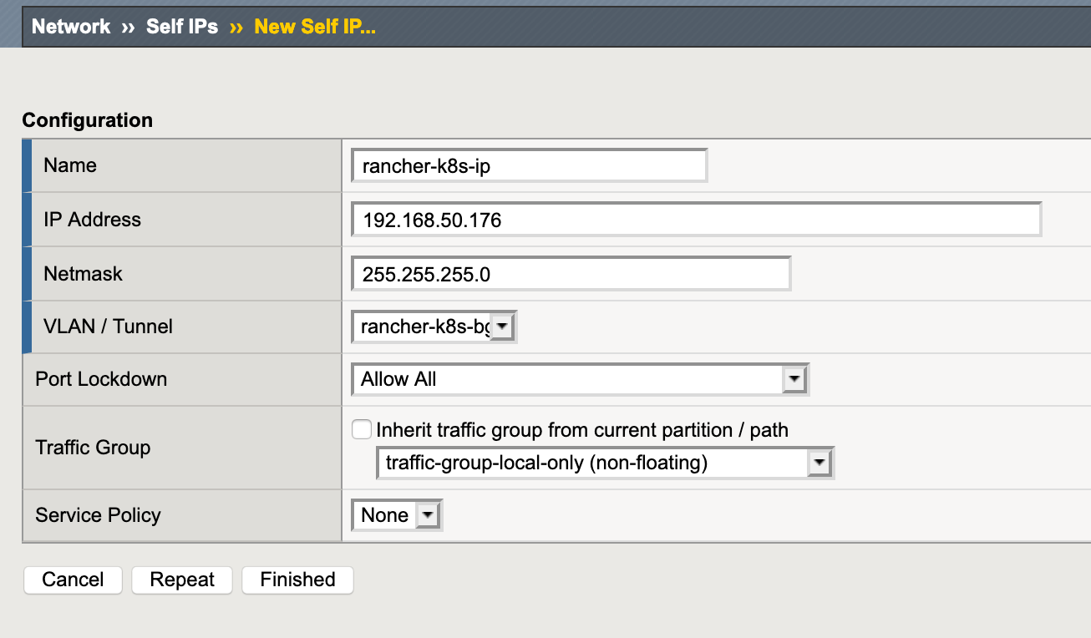The width and height of the screenshot is (1091, 638).
Task: Open the VLAN / Tunnel dropdown
Action: pyautogui.click(x=434, y=327)
